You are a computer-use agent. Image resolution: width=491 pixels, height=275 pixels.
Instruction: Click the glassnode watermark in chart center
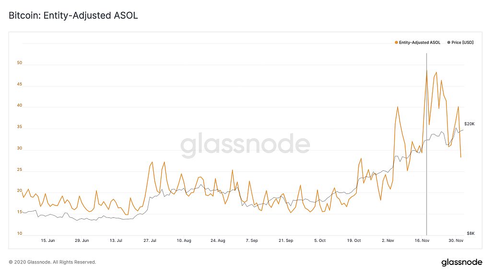[245, 145]
